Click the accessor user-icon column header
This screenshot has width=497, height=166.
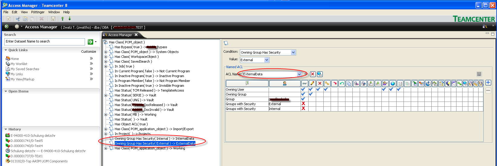(x=285, y=83)
